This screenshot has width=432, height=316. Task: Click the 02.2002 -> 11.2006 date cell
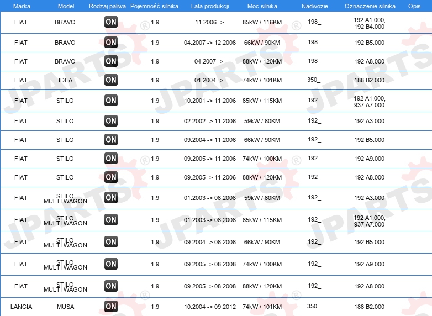point(210,121)
